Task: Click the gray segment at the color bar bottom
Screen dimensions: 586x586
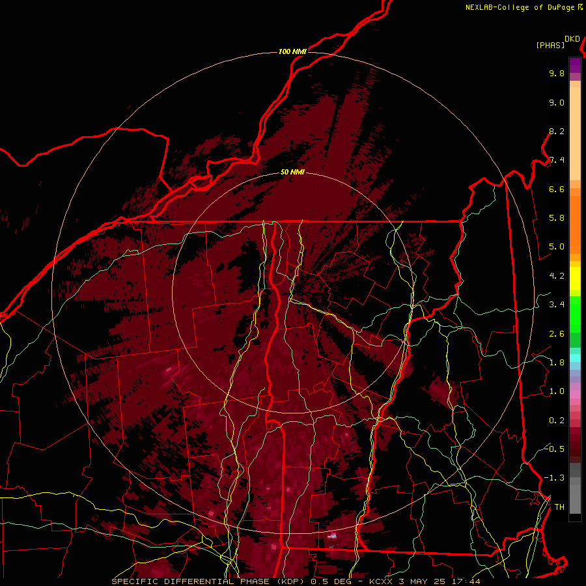Action: pos(575,489)
